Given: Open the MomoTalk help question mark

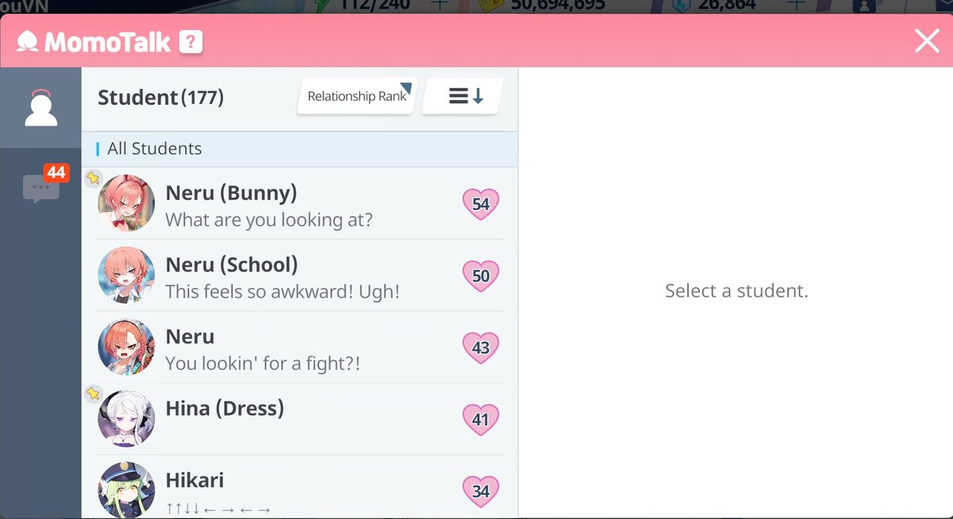Looking at the screenshot, I should pos(190,42).
